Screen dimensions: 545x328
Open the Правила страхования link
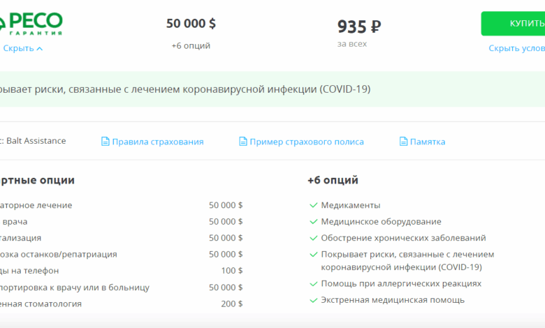pyautogui.click(x=158, y=142)
